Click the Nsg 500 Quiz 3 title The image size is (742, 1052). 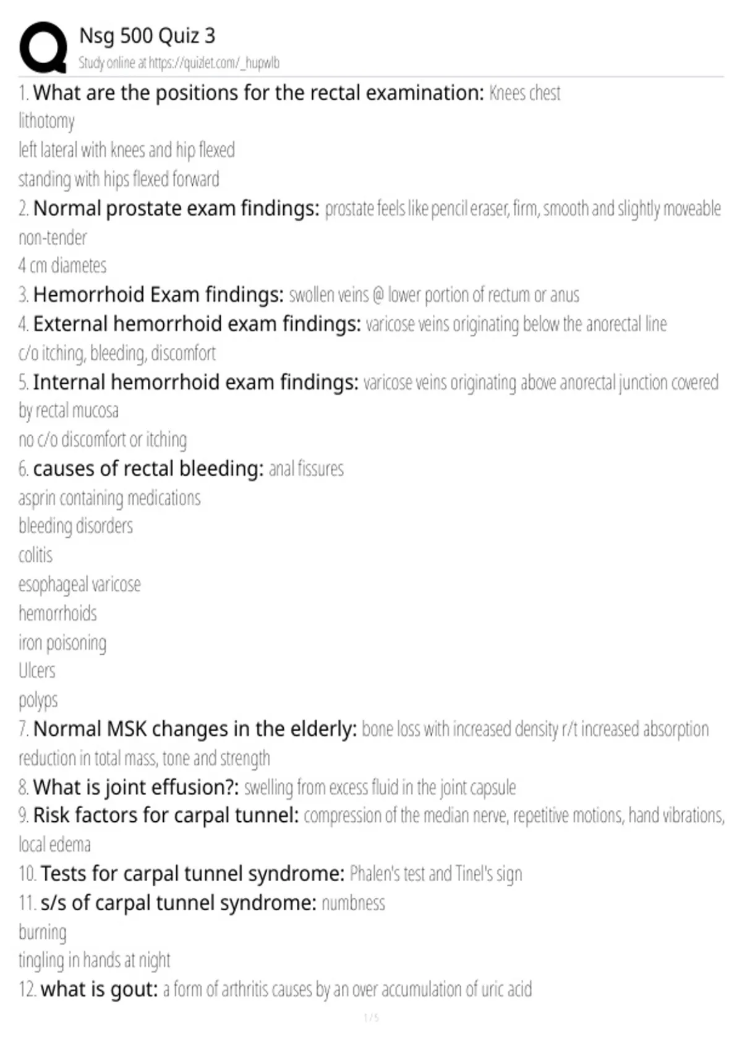(147, 36)
